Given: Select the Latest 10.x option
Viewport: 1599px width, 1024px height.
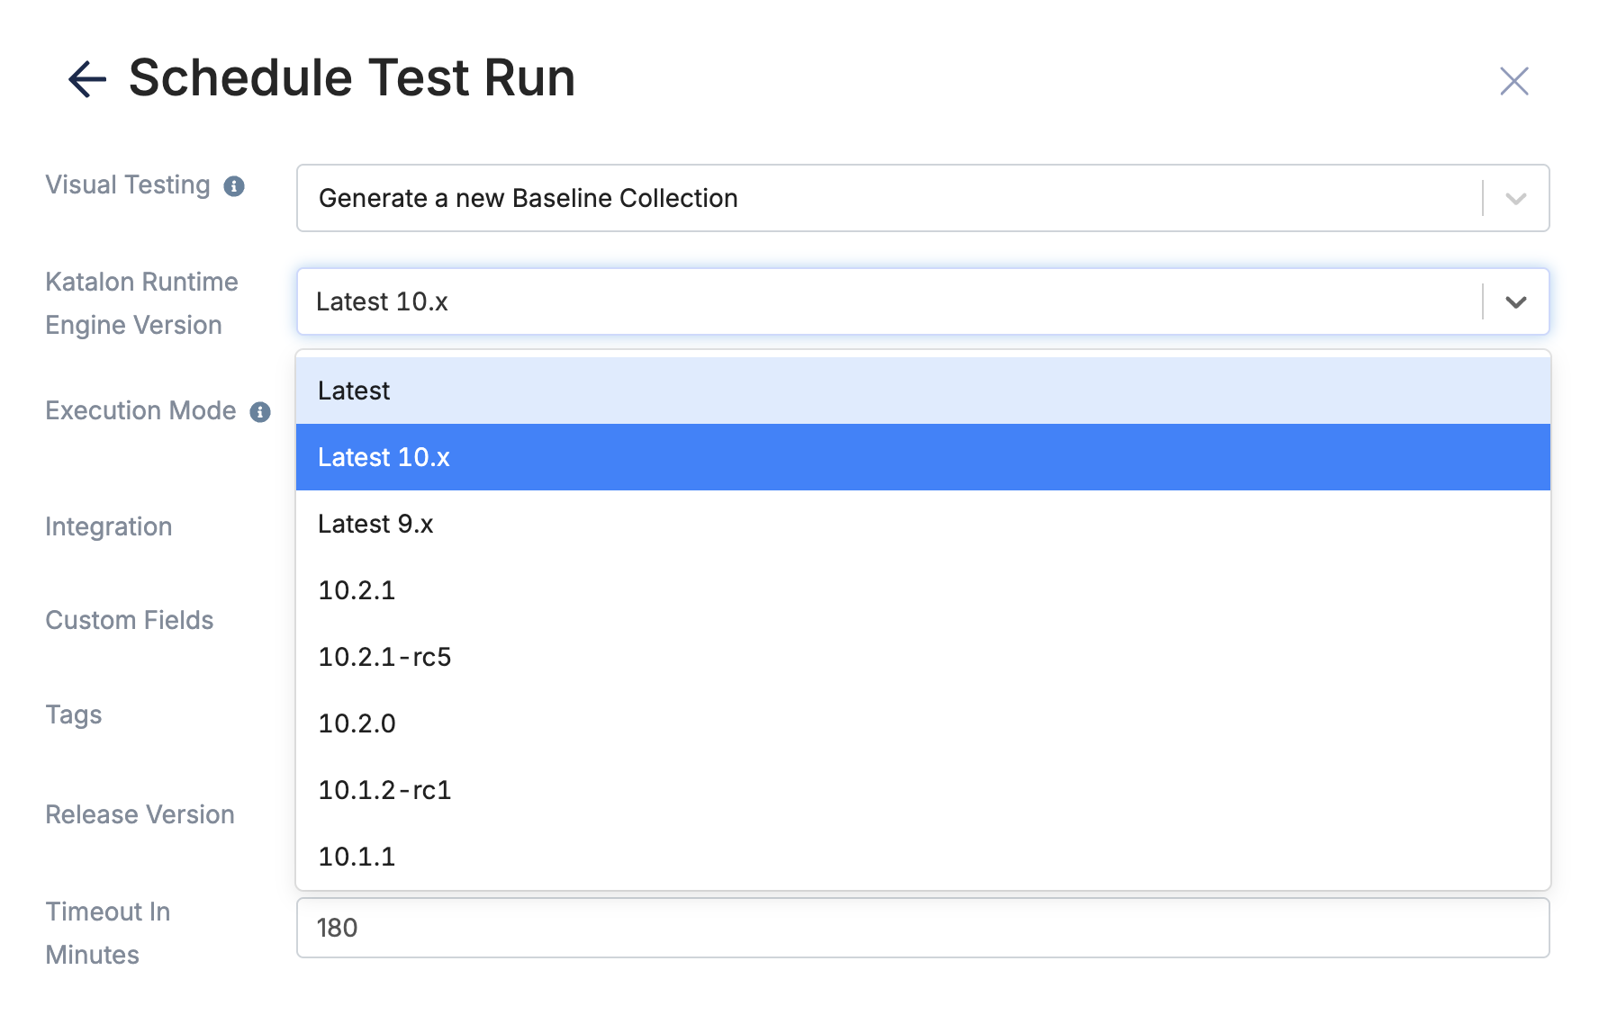Looking at the screenshot, I should coord(923,457).
